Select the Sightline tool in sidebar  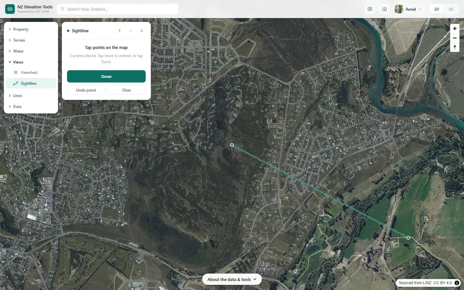pos(31,83)
